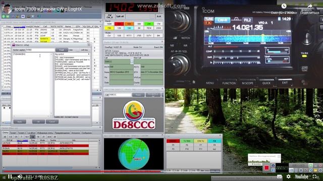
Task: Select the 23CM band button
Action: [x=158, y=28]
